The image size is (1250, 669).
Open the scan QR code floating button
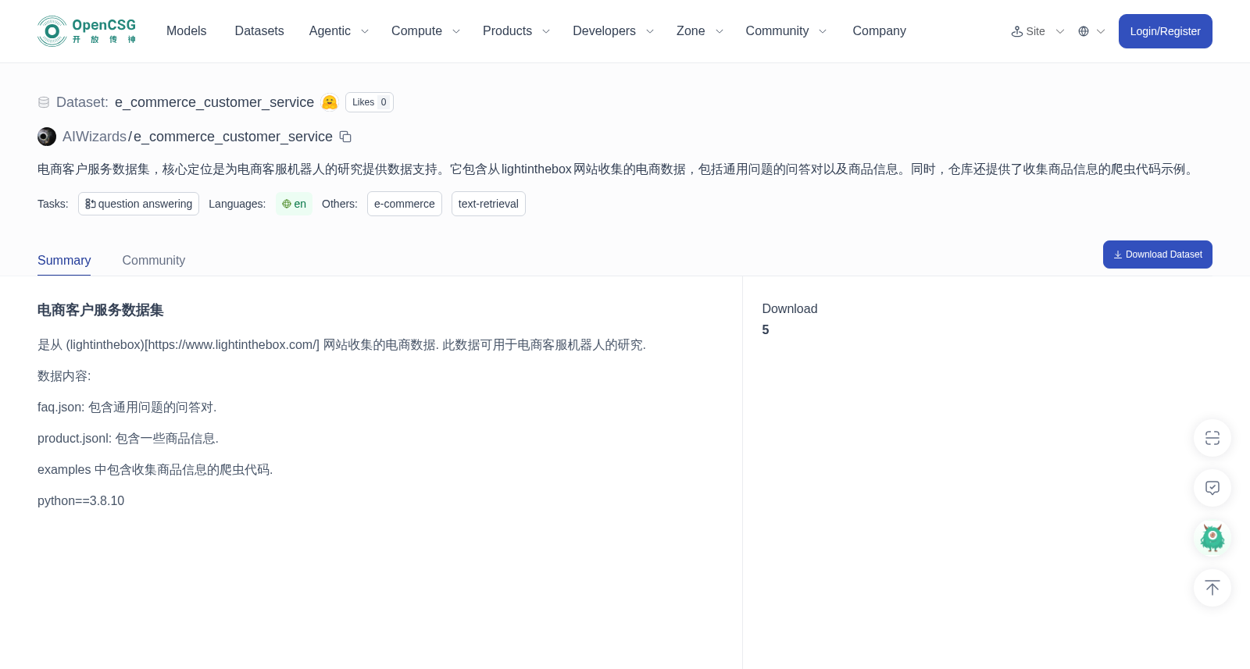tap(1212, 438)
